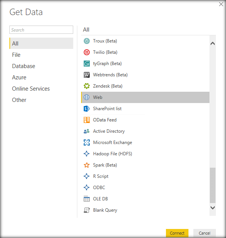This screenshot has width=226, height=238.
Task: Click the Zendesk (Beta) gear icon
Action: coord(87,86)
